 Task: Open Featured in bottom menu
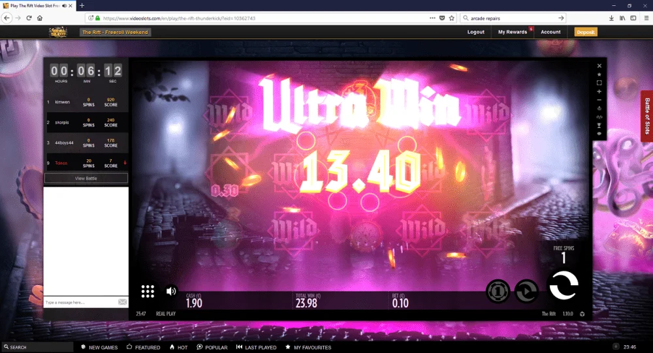click(144, 347)
